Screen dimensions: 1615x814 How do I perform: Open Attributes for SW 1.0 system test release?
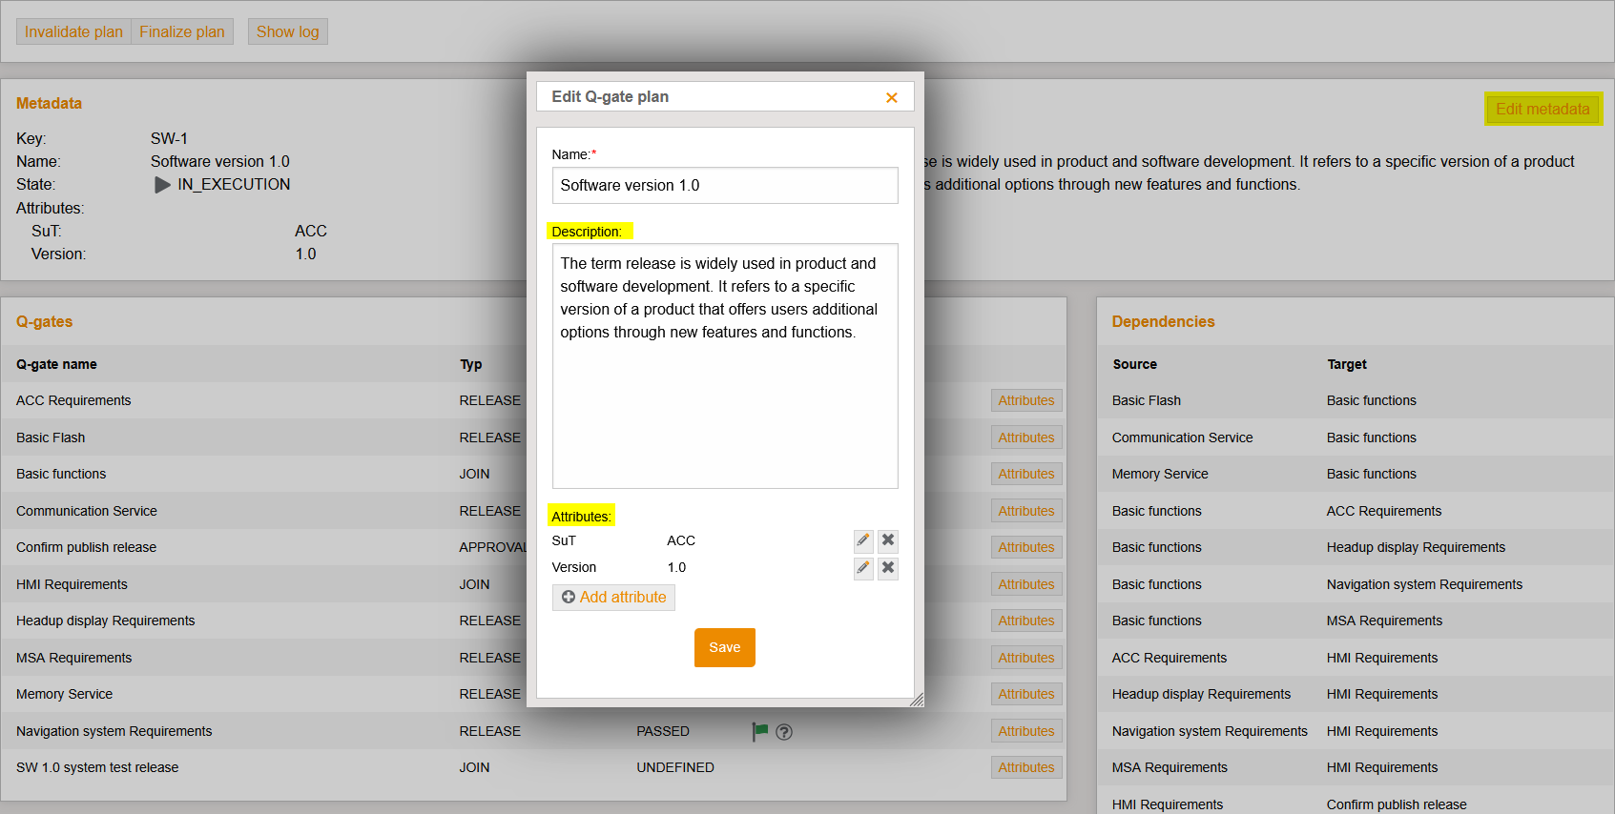(x=1026, y=767)
